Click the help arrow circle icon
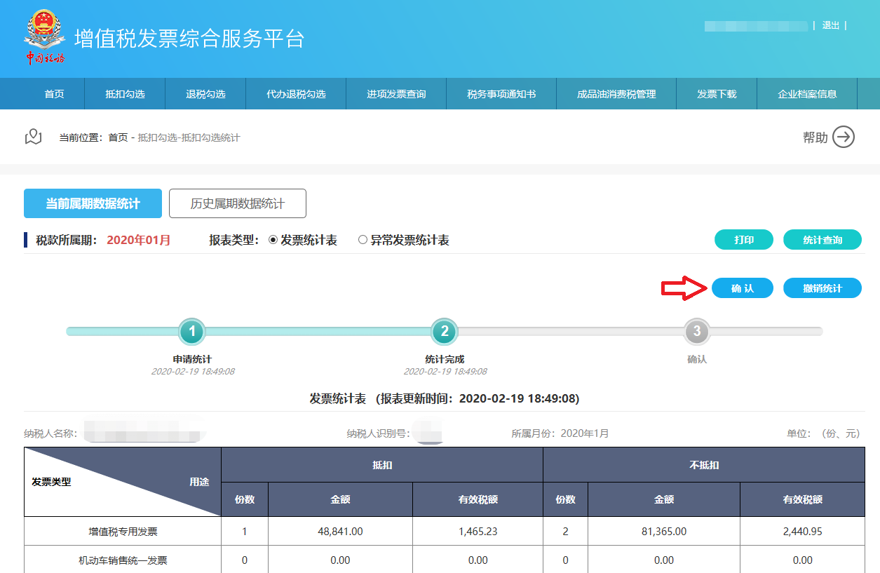This screenshot has width=880, height=573. pyautogui.click(x=844, y=137)
